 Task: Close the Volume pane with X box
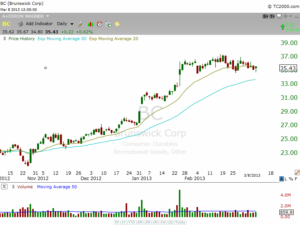(4, 186)
